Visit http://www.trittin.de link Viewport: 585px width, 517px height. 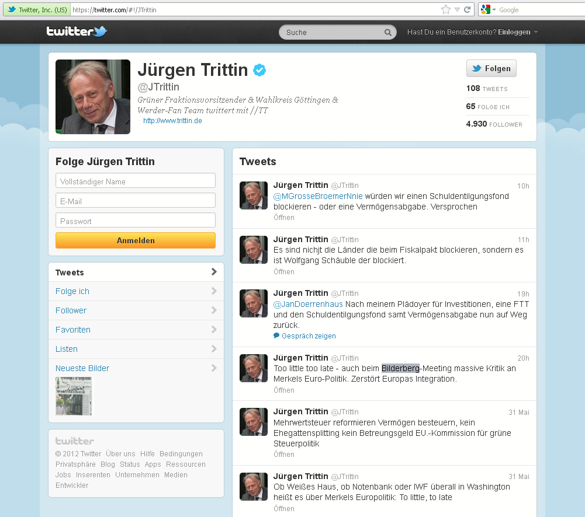click(172, 121)
